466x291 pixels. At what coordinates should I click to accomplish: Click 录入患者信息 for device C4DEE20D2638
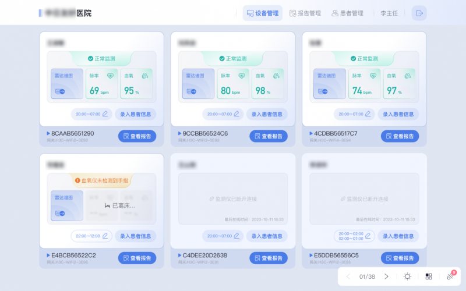click(x=267, y=236)
